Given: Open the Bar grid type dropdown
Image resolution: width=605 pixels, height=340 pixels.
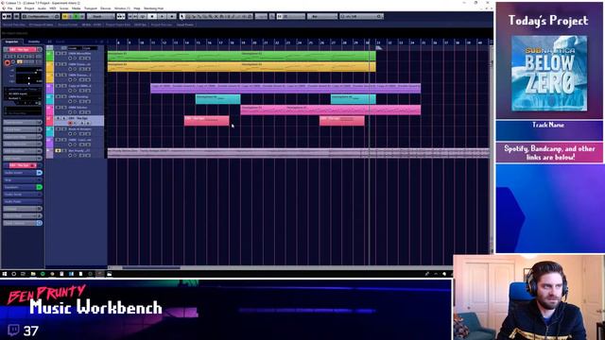Looking at the screenshot, I should 321,17.
